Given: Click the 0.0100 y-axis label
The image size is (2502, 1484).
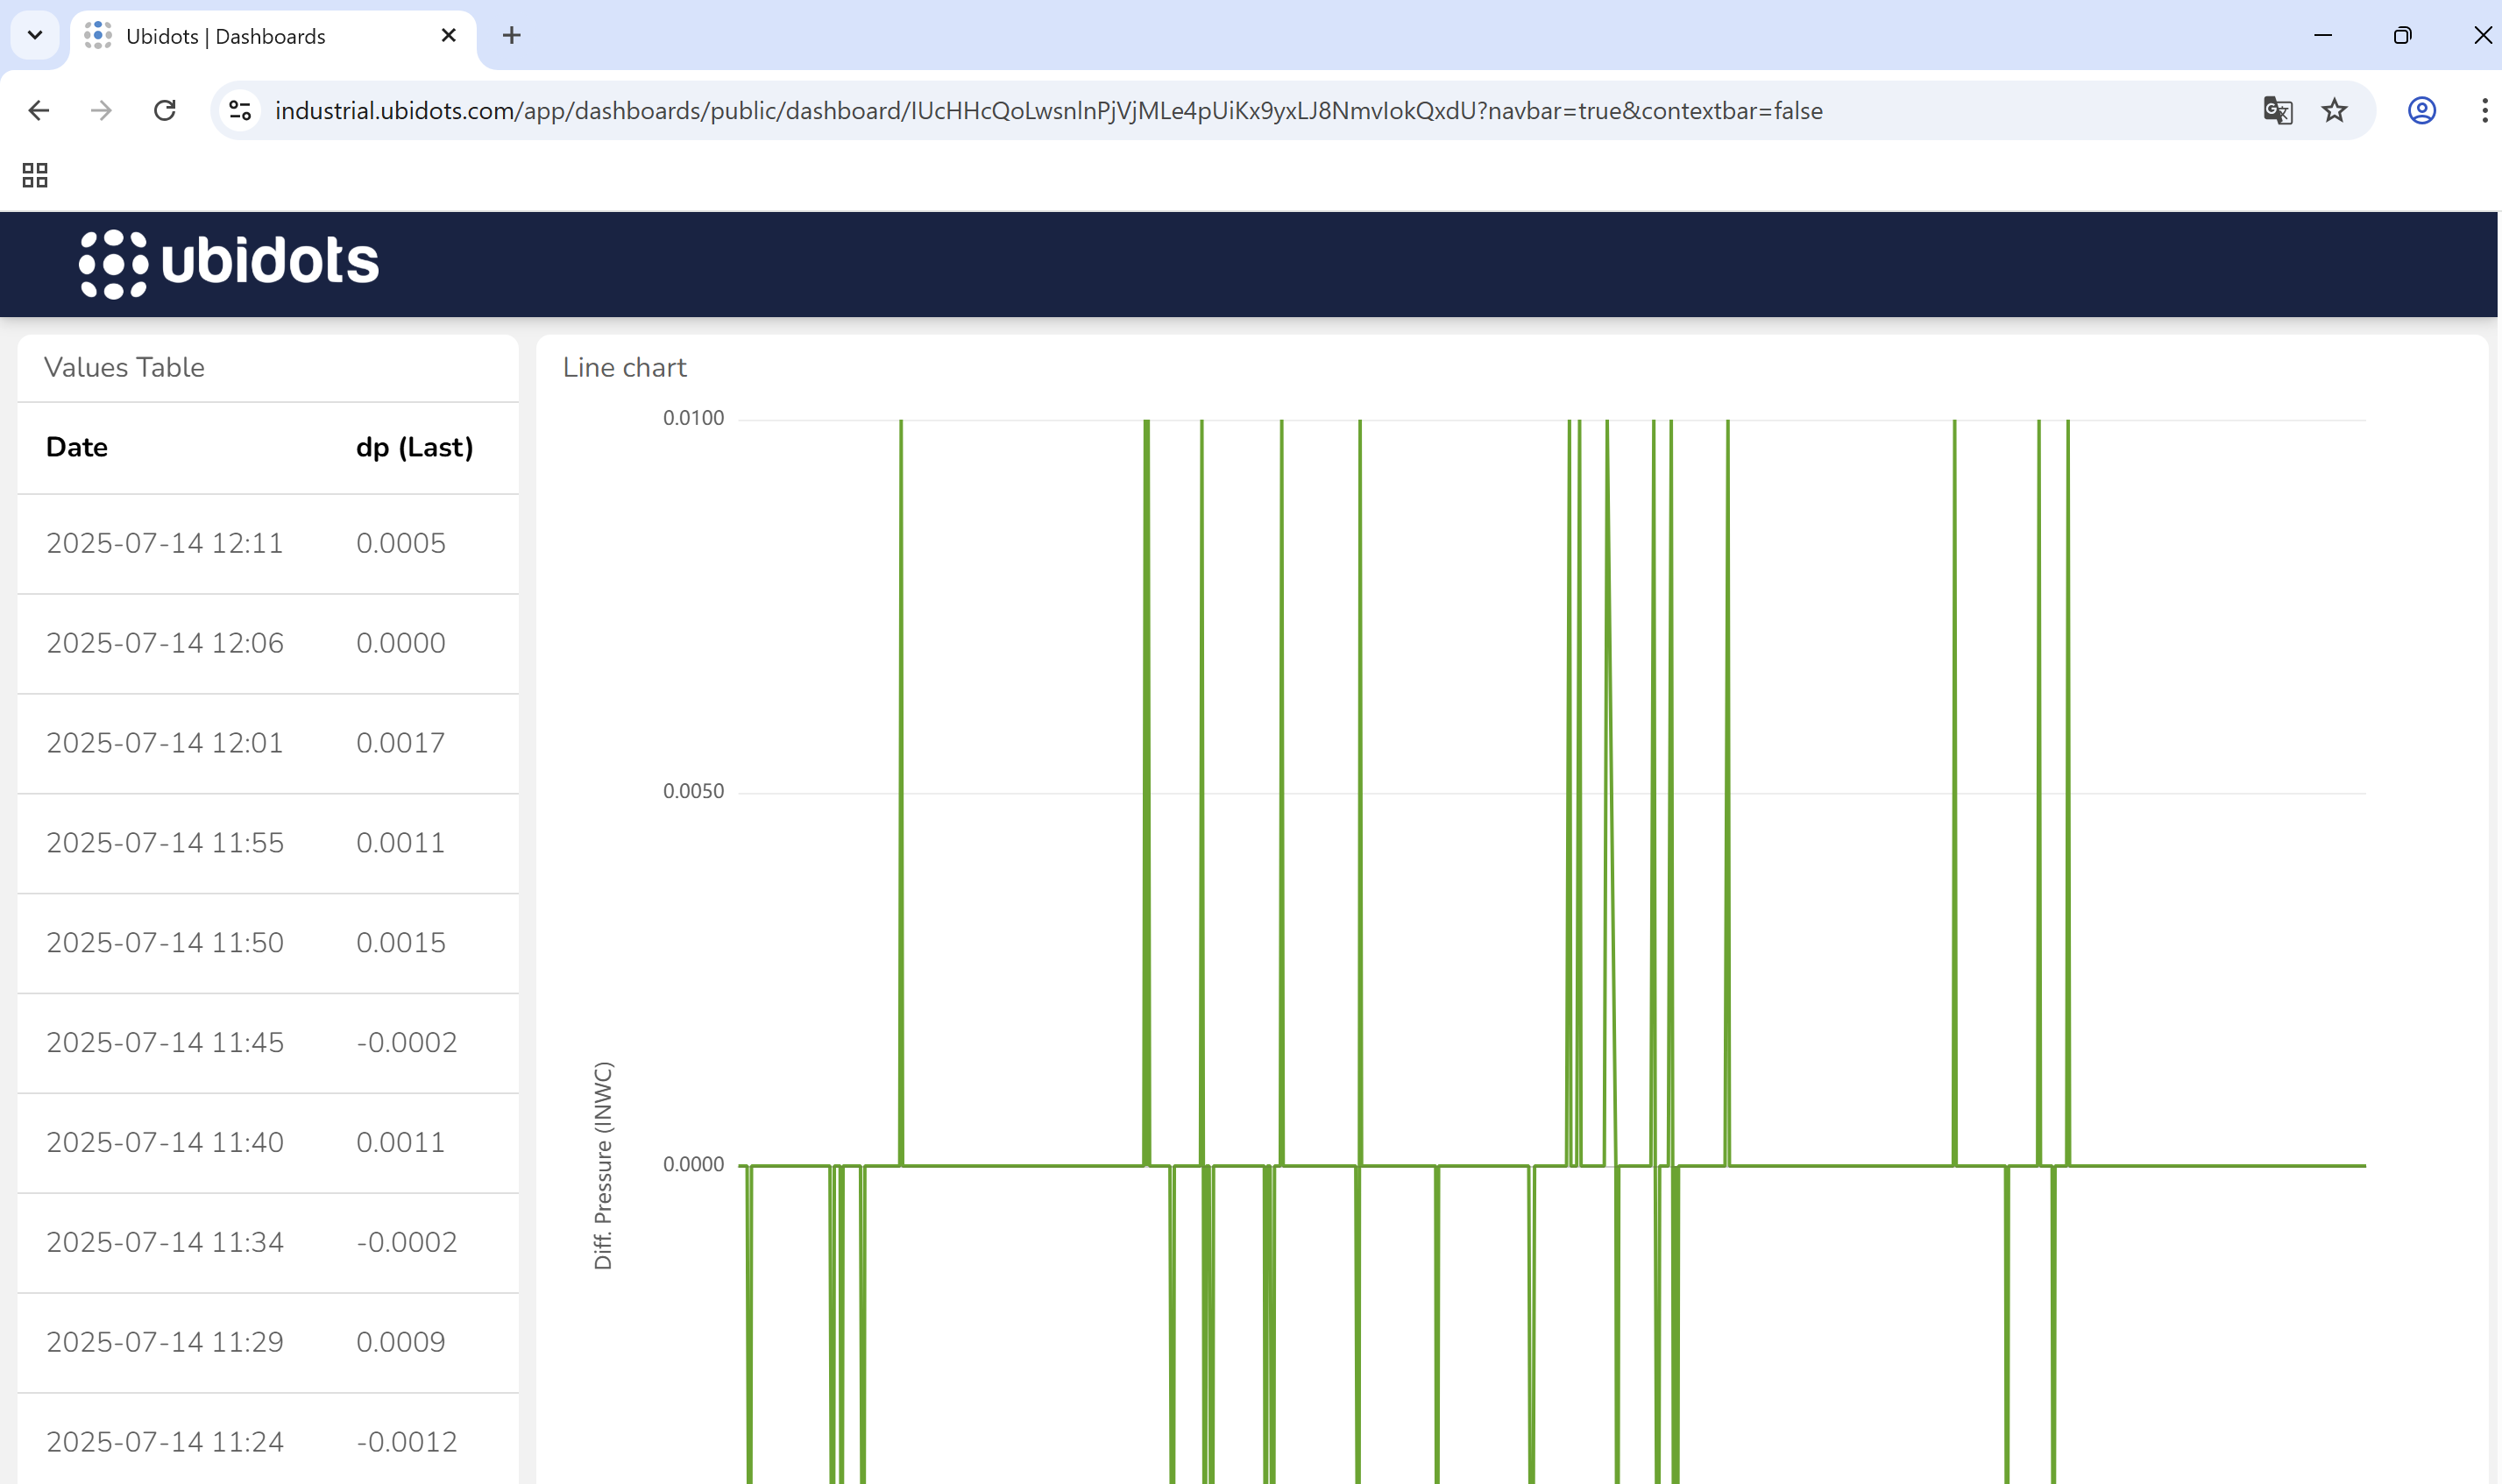Looking at the screenshot, I should pyautogui.click(x=693, y=418).
